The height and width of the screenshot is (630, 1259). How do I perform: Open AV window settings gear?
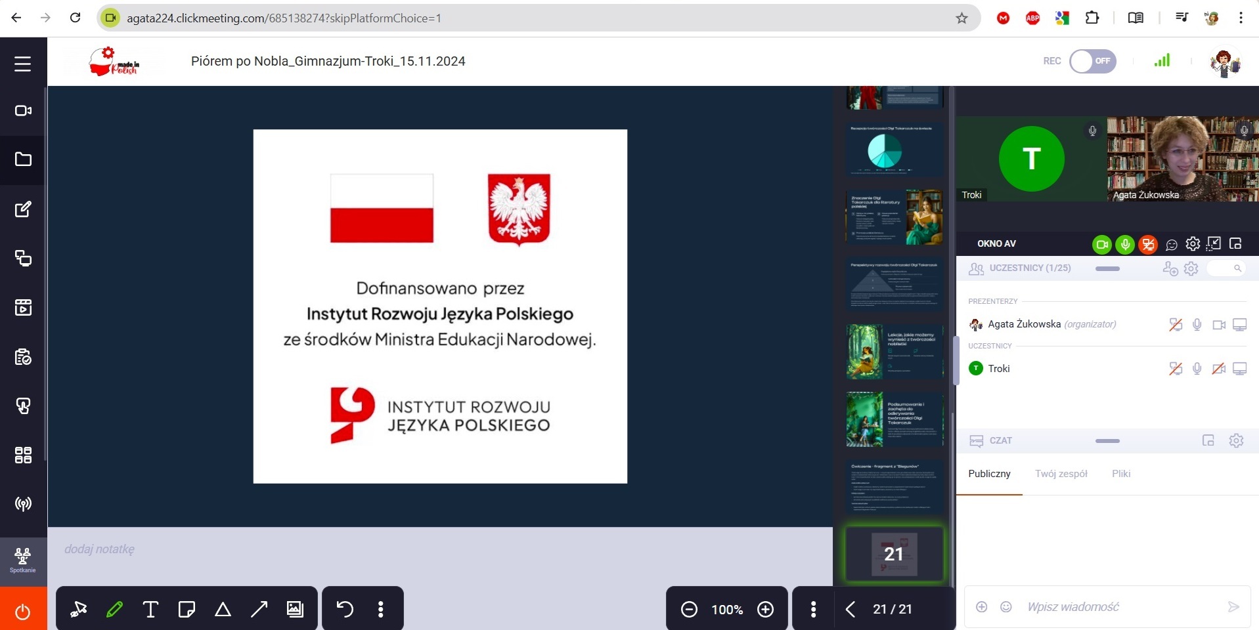click(1193, 244)
